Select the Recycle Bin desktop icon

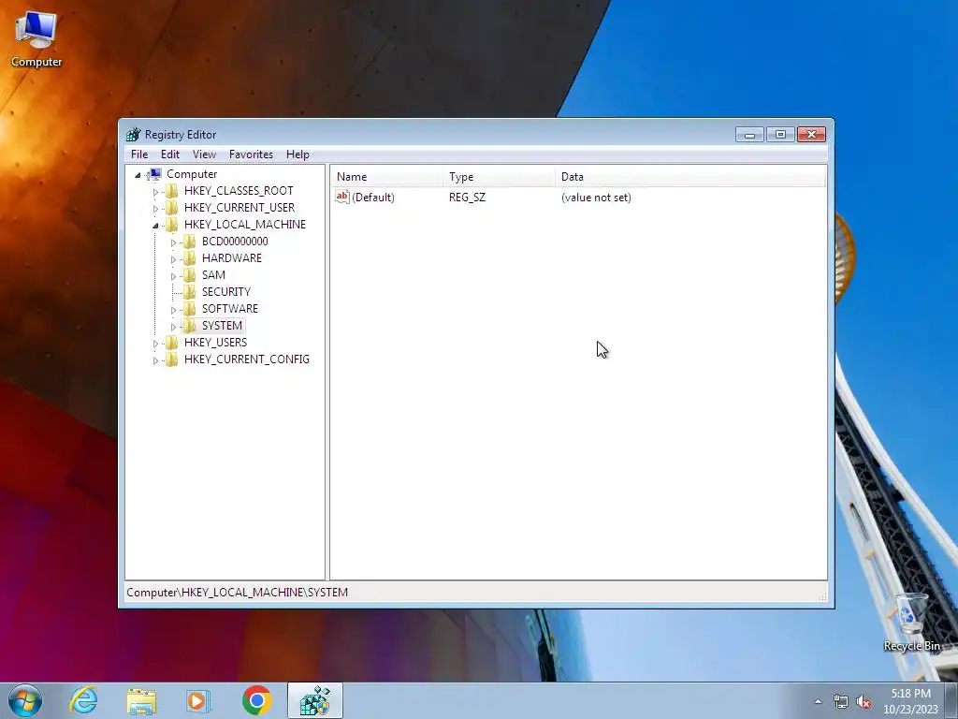tap(911, 623)
